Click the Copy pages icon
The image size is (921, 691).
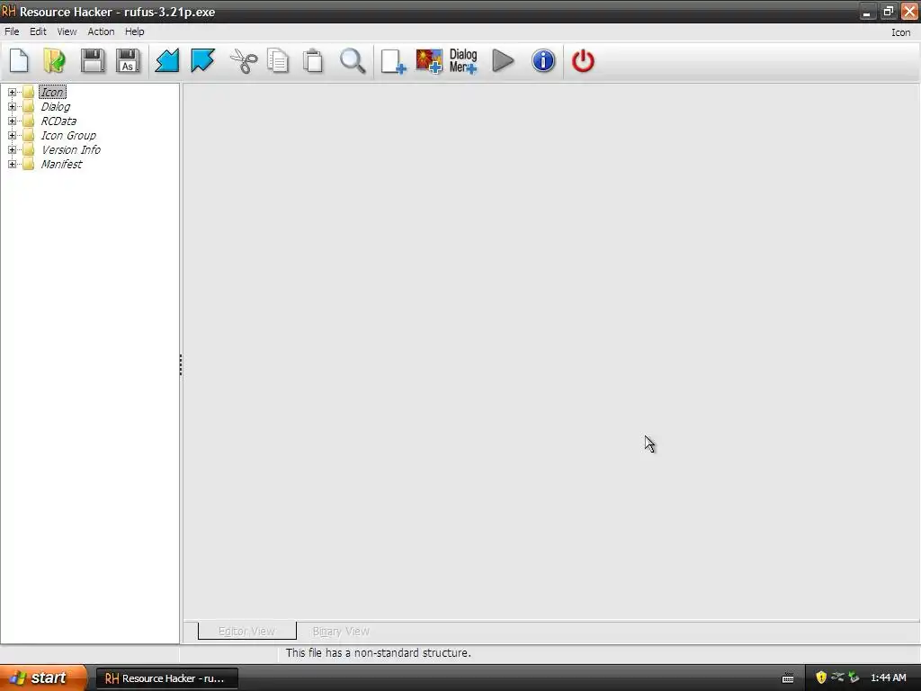click(278, 60)
